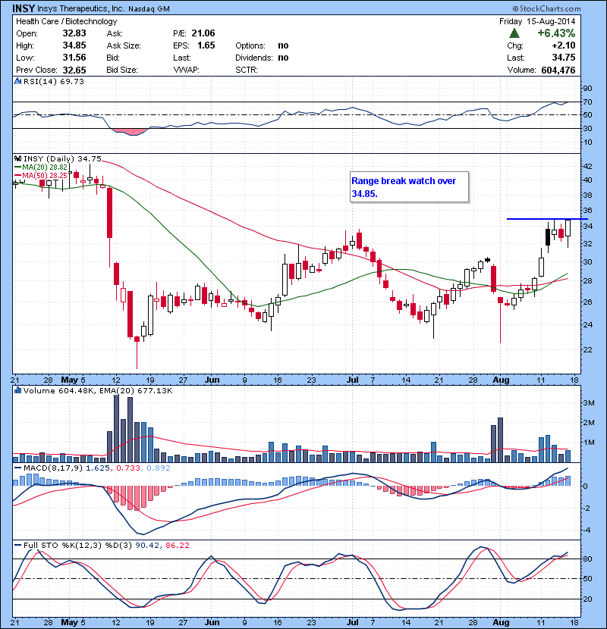Click the Last price value 34.75
This screenshot has height=629, width=607.
click(564, 58)
